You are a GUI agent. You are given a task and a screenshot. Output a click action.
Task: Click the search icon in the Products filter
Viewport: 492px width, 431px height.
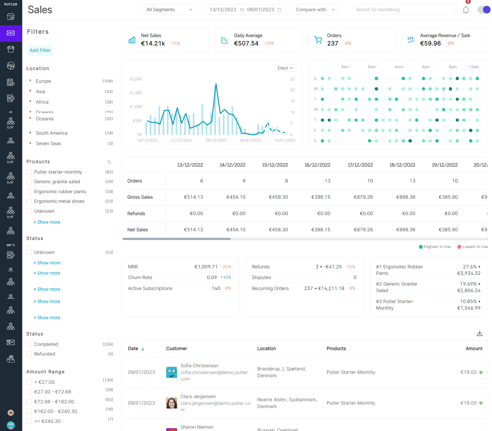109,162
